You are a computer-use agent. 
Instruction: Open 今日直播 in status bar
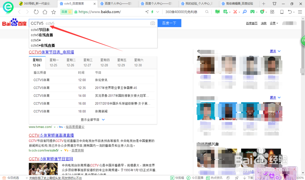click(195, 178)
